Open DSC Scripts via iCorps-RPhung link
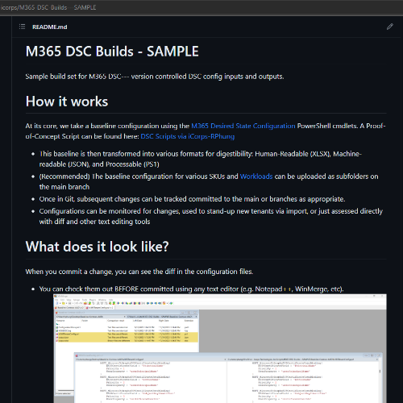 [188, 136]
